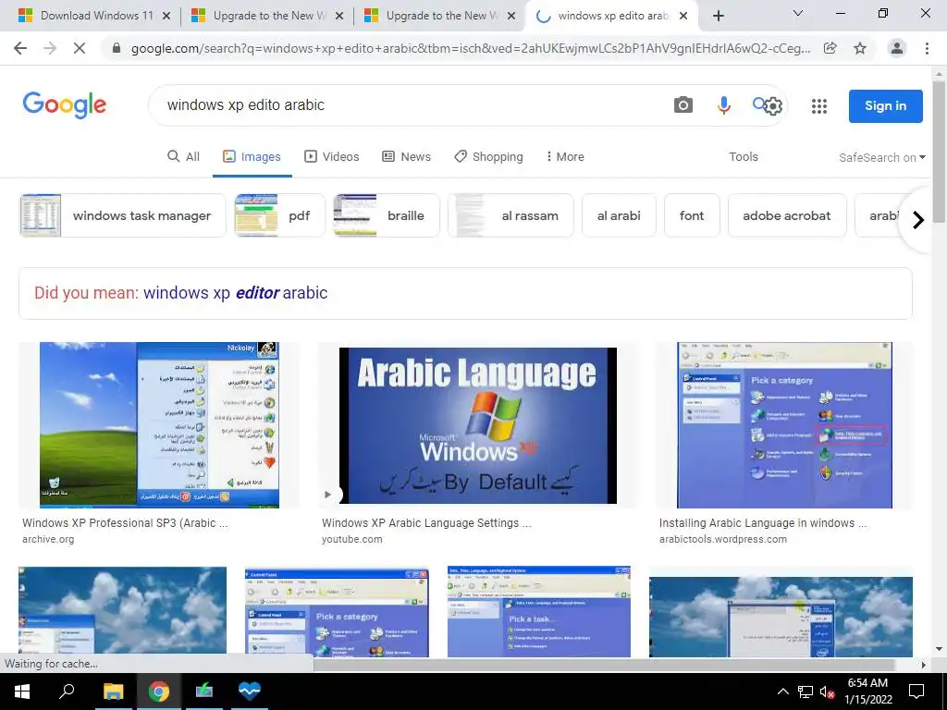Click the Google settings gear icon
This screenshot has height=710, width=947.
click(x=772, y=106)
